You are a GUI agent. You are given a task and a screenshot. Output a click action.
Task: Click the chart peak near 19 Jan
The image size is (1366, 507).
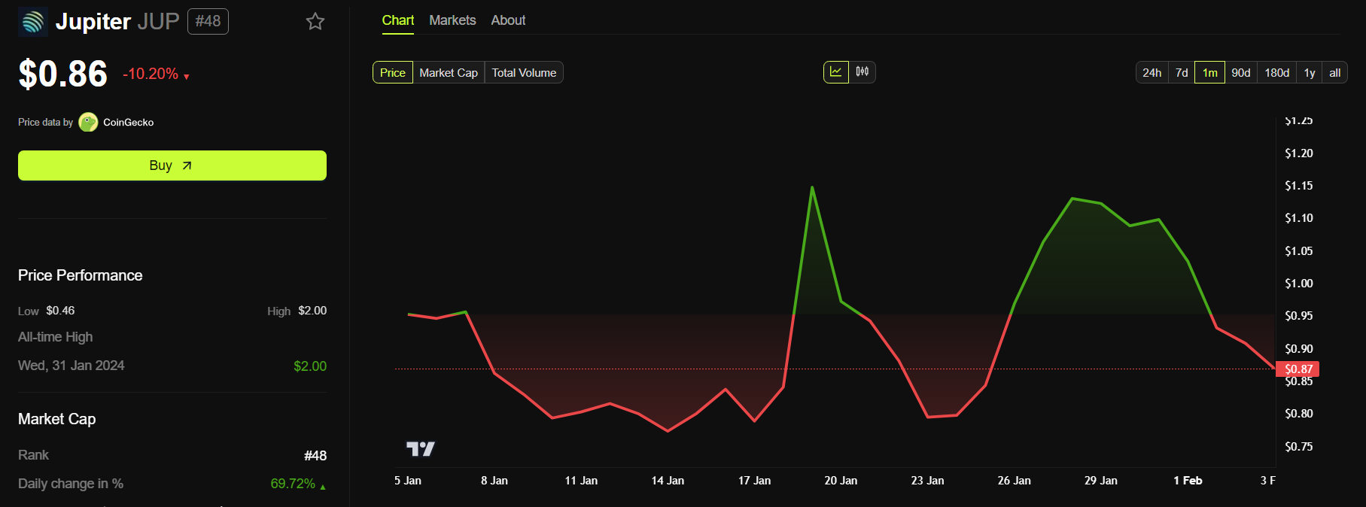(x=812, y=187)
